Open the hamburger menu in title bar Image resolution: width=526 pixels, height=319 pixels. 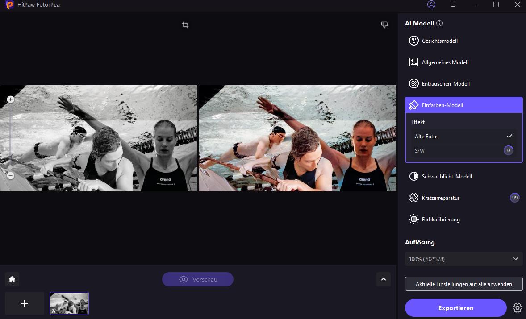pyautogui.click(x=453, y=4)
